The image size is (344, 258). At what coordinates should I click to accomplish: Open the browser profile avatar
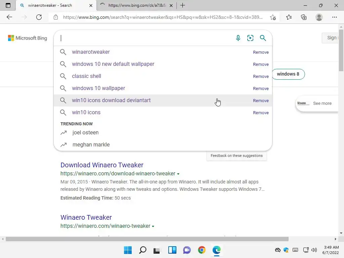pos(319,17)
